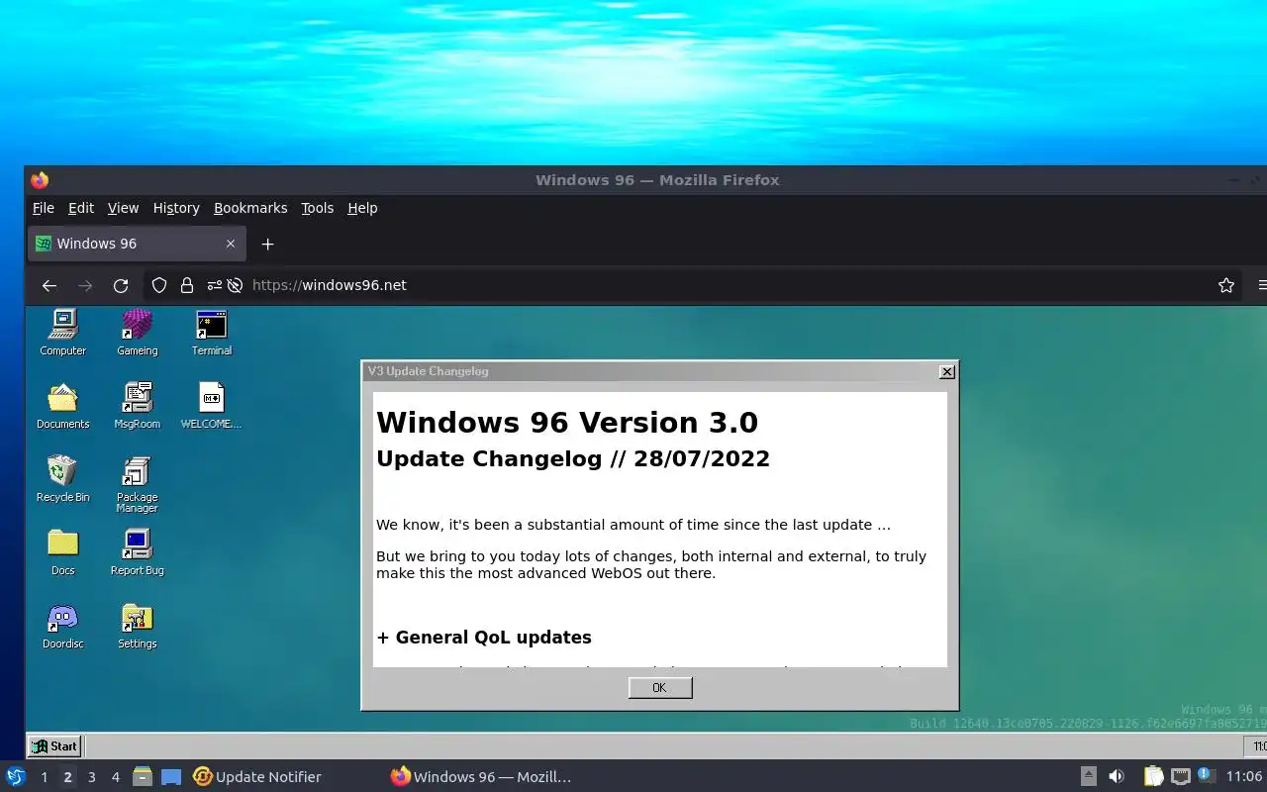This screenshot has height=792, width=1267.
Task: Open the clipboard manager tray icon
Action: point(1153,776)
